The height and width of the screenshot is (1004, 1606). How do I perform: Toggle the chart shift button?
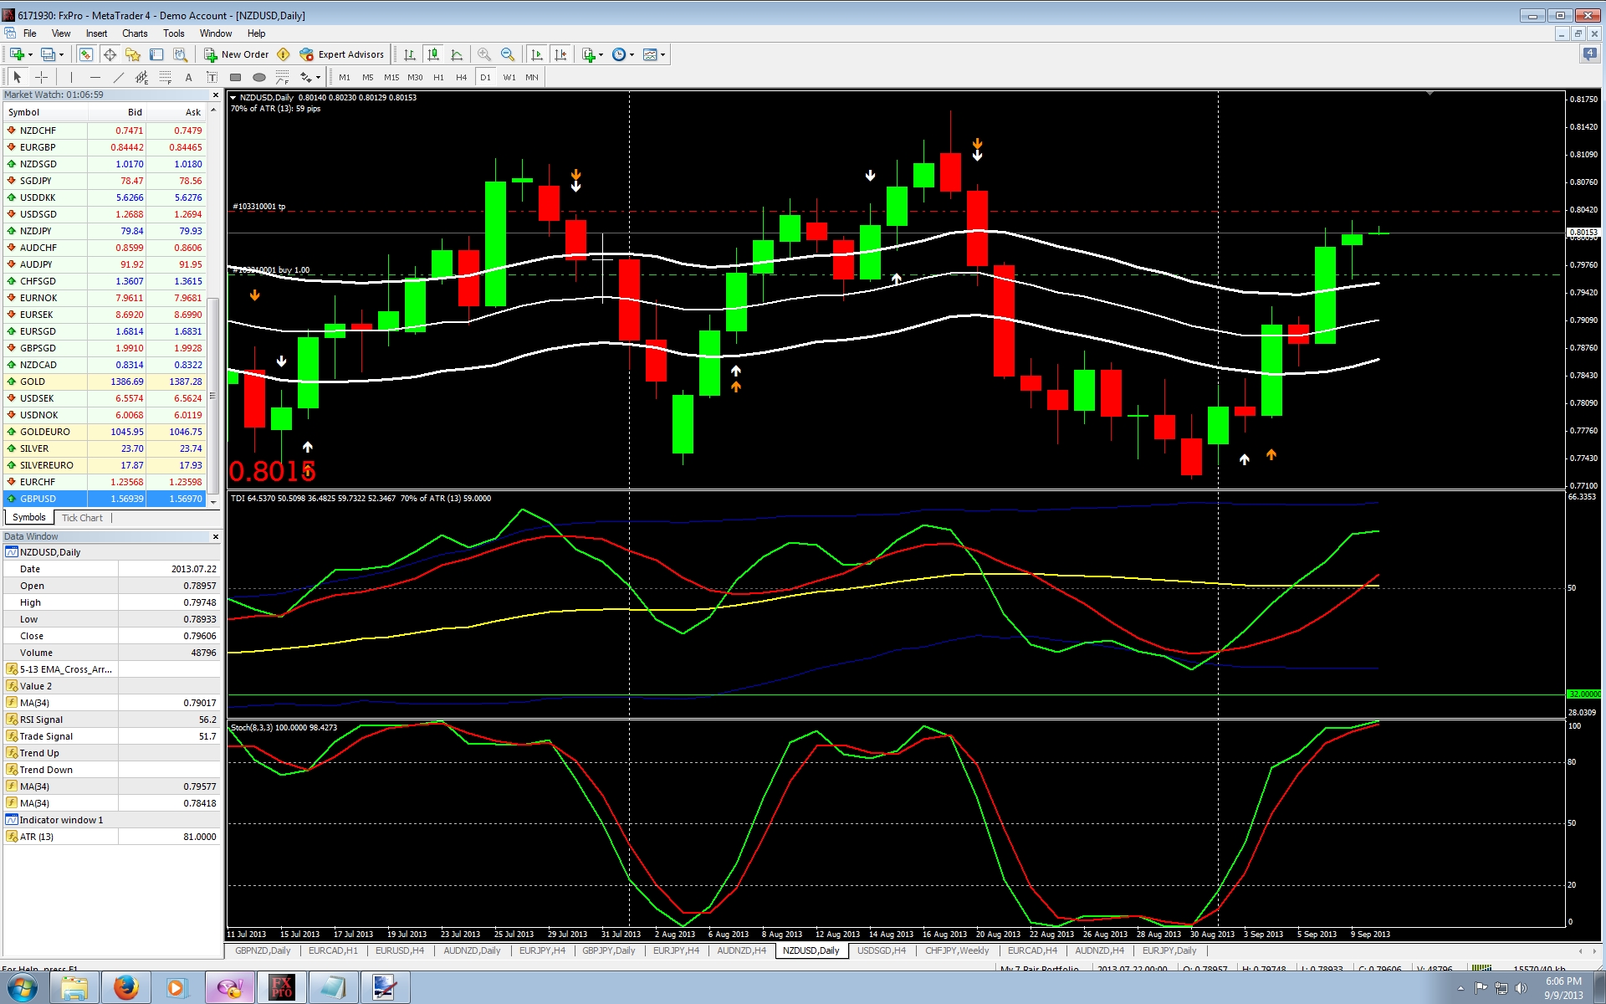[x=560, y=54]
